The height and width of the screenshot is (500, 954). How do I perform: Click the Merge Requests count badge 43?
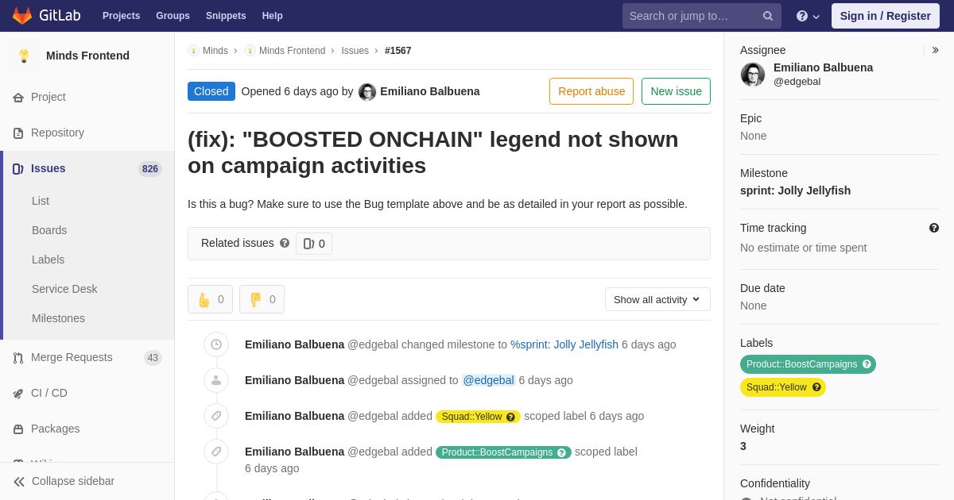[153, 358]
